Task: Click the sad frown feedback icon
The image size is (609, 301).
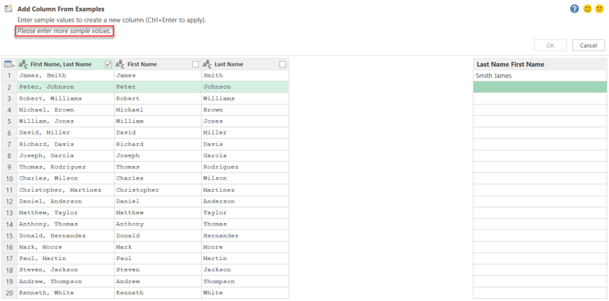Action: click(599, 9)
